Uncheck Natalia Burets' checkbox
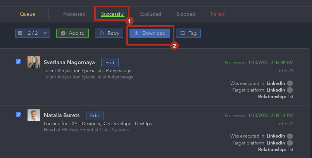The image size is (312, 158). (18, 114)
